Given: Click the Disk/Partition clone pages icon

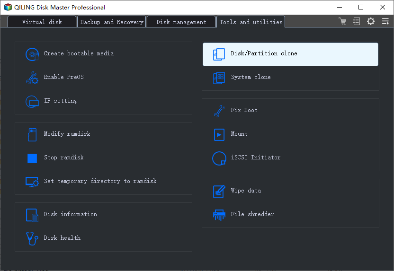Looking at the screenshot, I should (219, 54).
